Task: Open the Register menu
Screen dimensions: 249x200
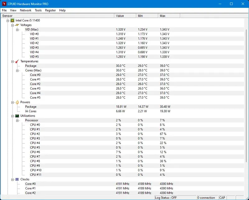Action: [x=50, y=10]
